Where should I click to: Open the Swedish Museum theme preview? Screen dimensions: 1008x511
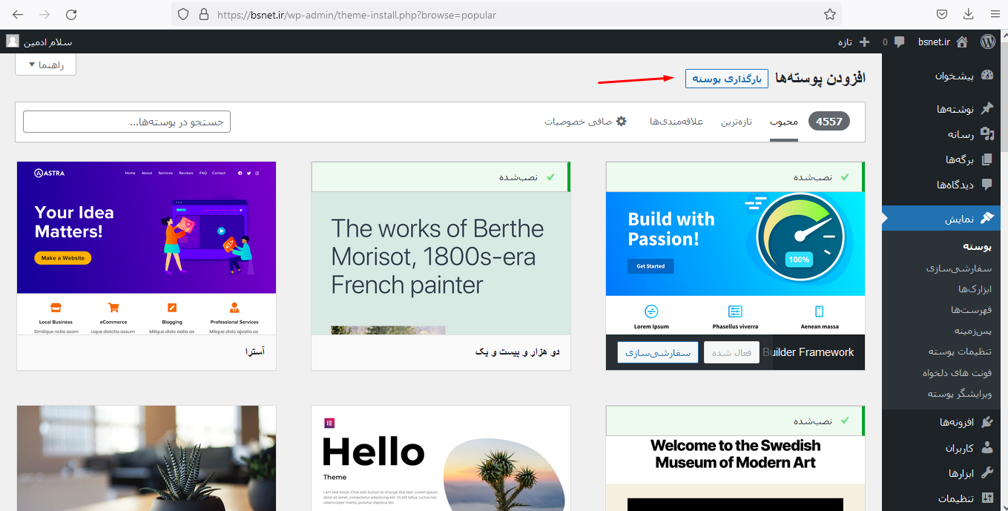point(736,473)
